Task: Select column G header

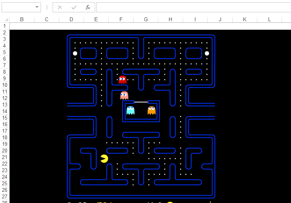Action: [x=146, y=19]
